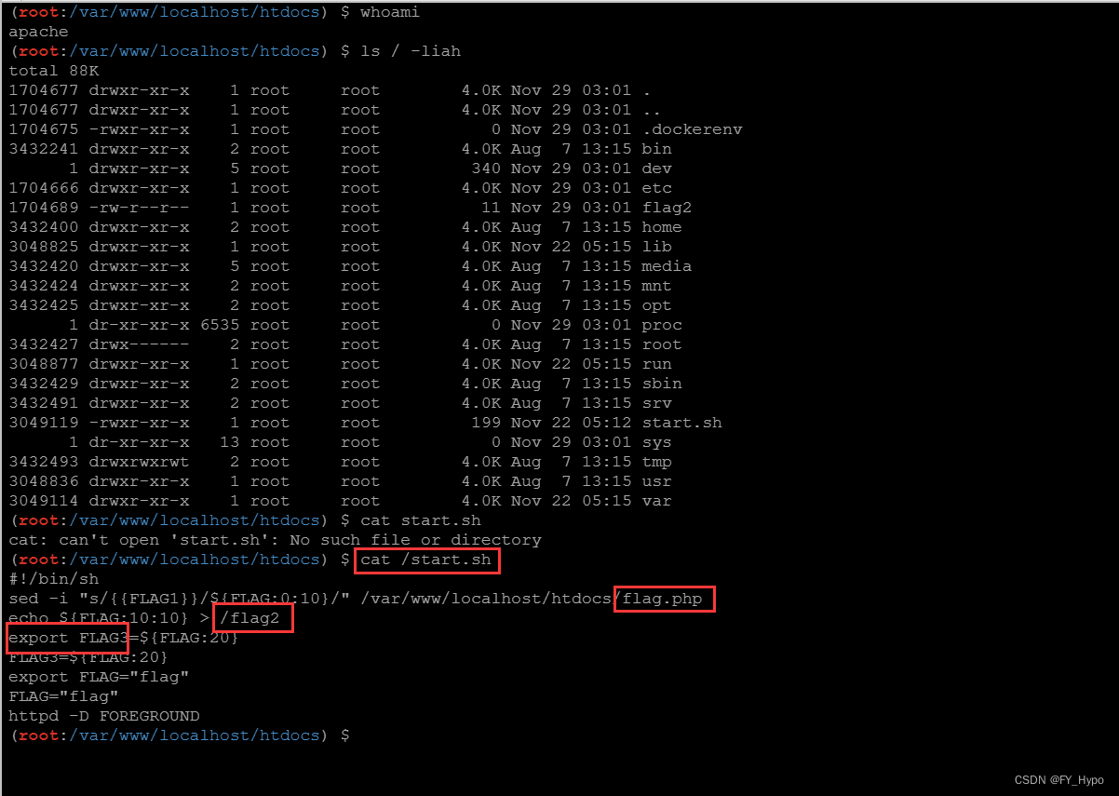Viewport: 1119px width, 796px height.
Task: Click the size '340' of dev
Action: [487, 169]
